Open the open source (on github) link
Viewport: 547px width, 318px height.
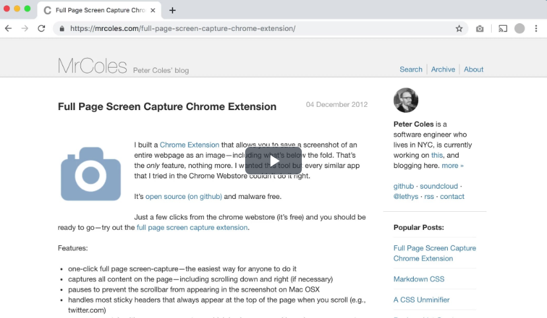point(183,196)
